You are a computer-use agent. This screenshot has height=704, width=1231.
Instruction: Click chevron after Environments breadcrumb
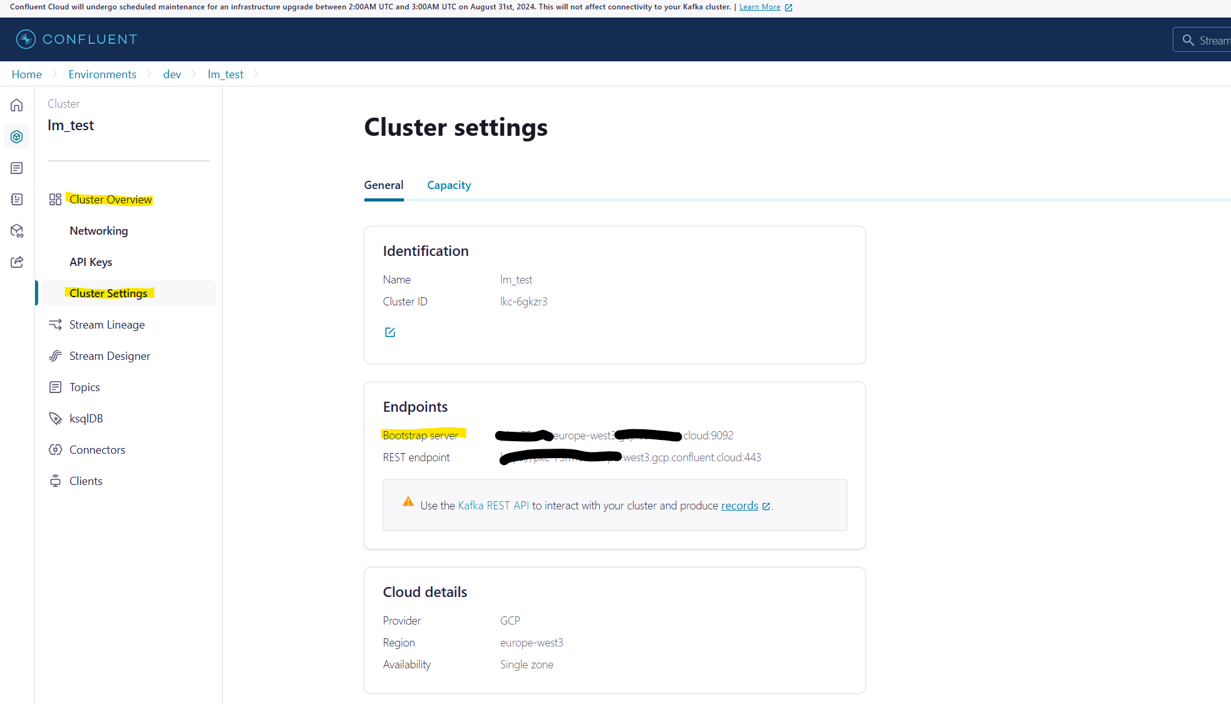(149, 74)
